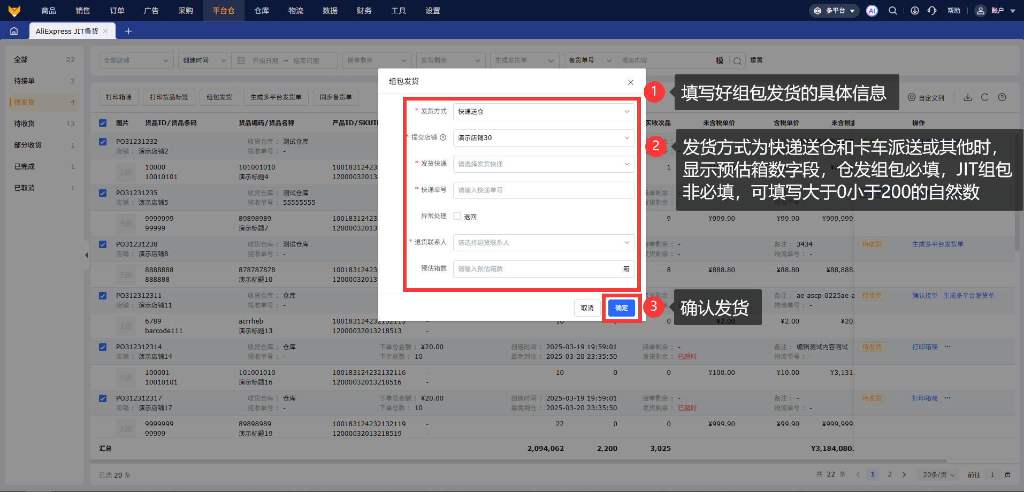
Task: Click the fox logo in the top bar
Action: tap(14, 11)
